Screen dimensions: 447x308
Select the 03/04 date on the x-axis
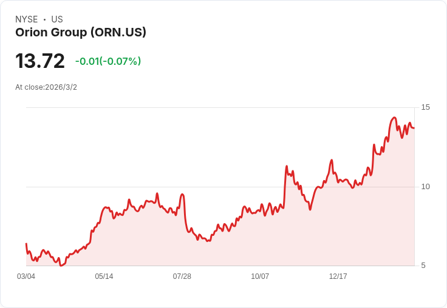(x=26, y=276)
